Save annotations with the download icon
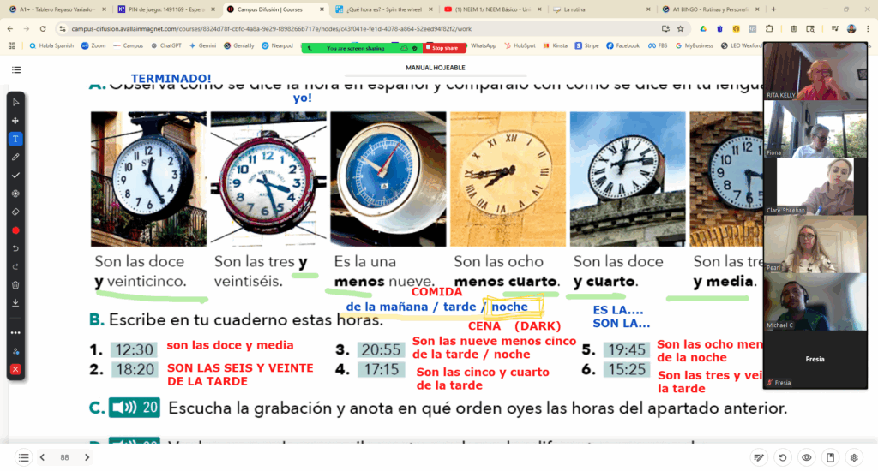This screenshot has width=878, height=471. pos(15,302)
